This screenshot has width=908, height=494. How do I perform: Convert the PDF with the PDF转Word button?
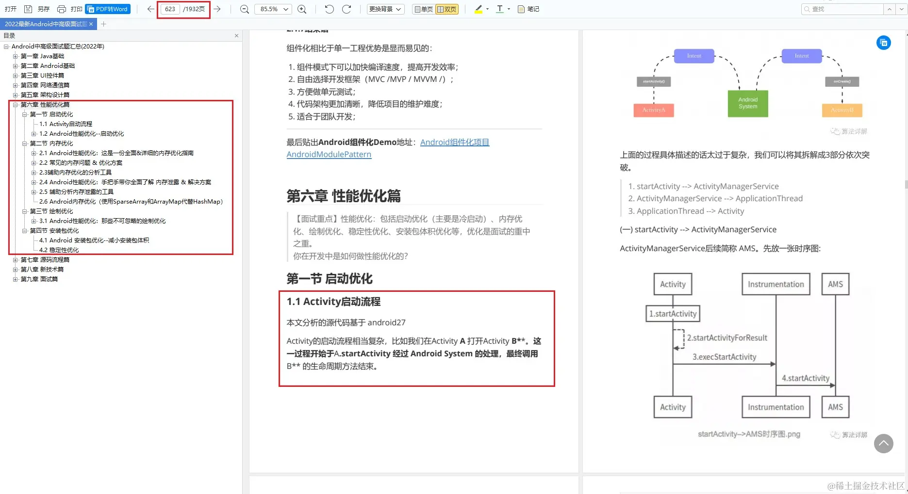pyautogui.click(x=107, y=9)
